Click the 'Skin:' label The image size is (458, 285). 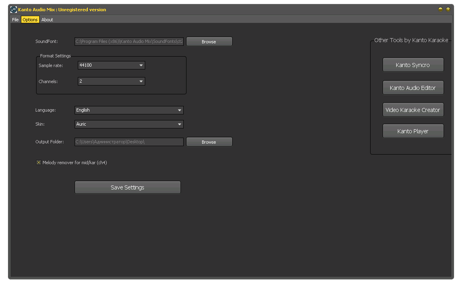(40, 124)
